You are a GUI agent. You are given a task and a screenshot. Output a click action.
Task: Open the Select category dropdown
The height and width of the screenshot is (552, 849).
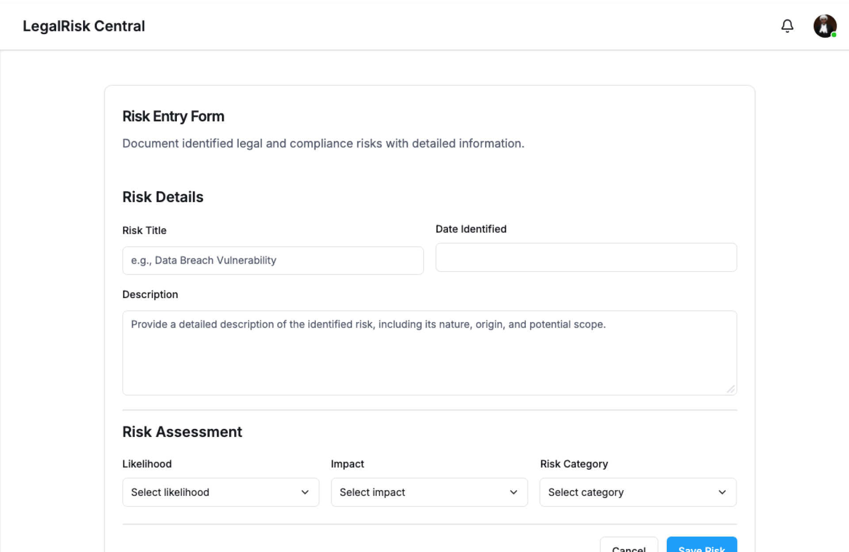point(638,492)
